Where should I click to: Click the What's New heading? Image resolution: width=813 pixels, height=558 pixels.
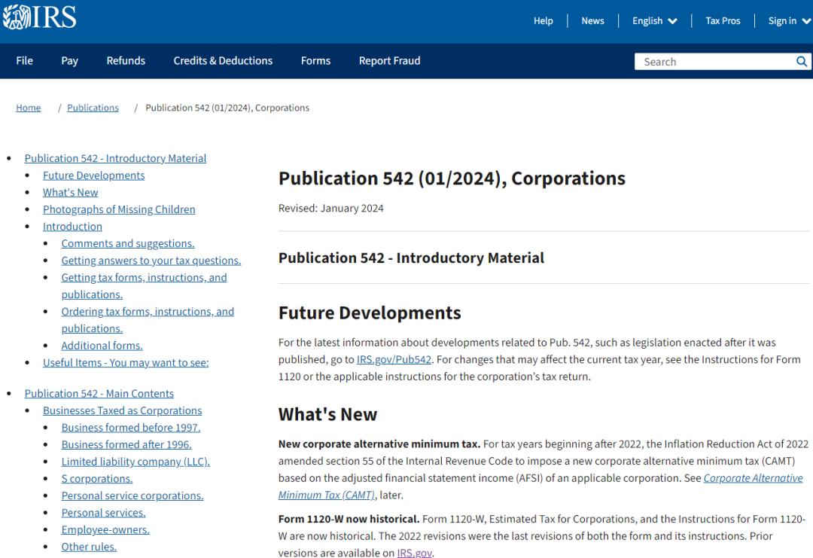pos(327,415)
